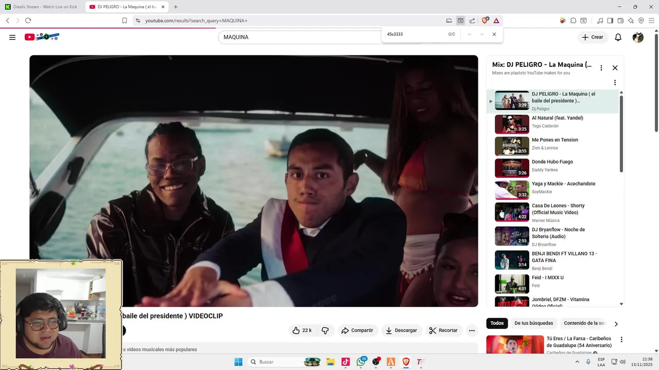Open site settings icon in address bar
The height and width of the screenshot is (370, 659).
[x=137, y=21]
